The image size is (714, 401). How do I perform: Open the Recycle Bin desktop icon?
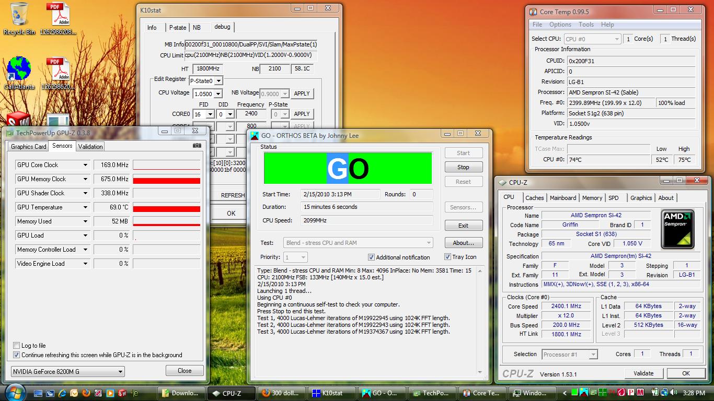(18, 18)
